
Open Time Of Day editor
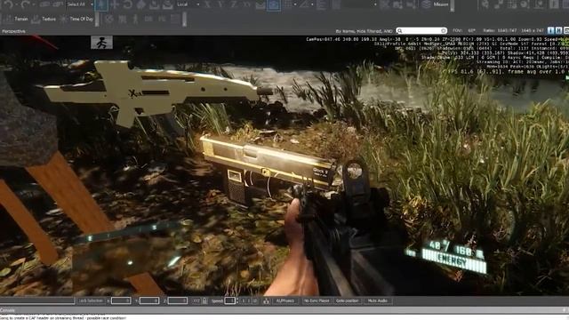[x=76, y=19]
